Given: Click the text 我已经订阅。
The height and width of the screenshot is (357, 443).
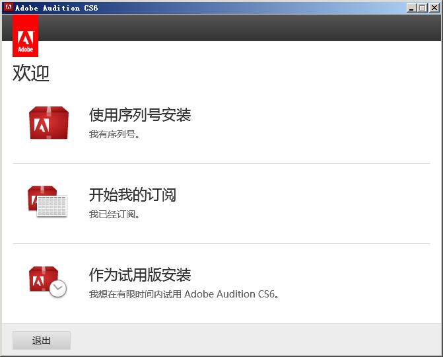Looking at the screenshot, I should tap(114, 214).
